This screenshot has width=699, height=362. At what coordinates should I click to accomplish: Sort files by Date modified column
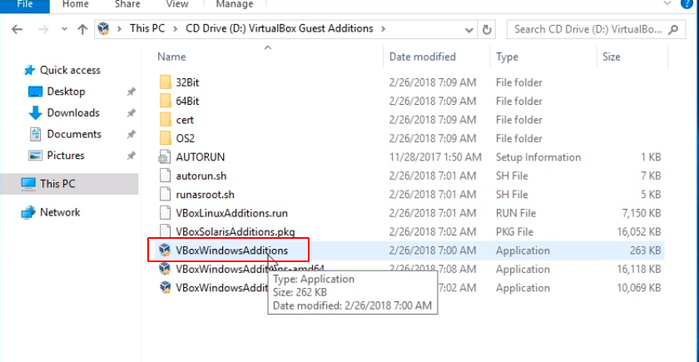pos(422,57)
